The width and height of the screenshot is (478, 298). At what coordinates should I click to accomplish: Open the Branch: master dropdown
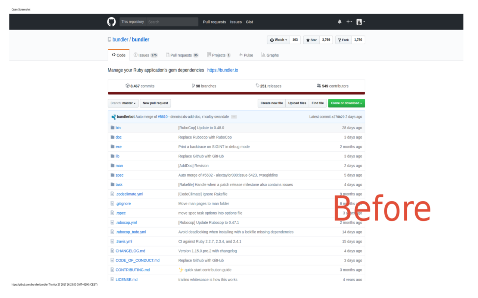[123, 103]
